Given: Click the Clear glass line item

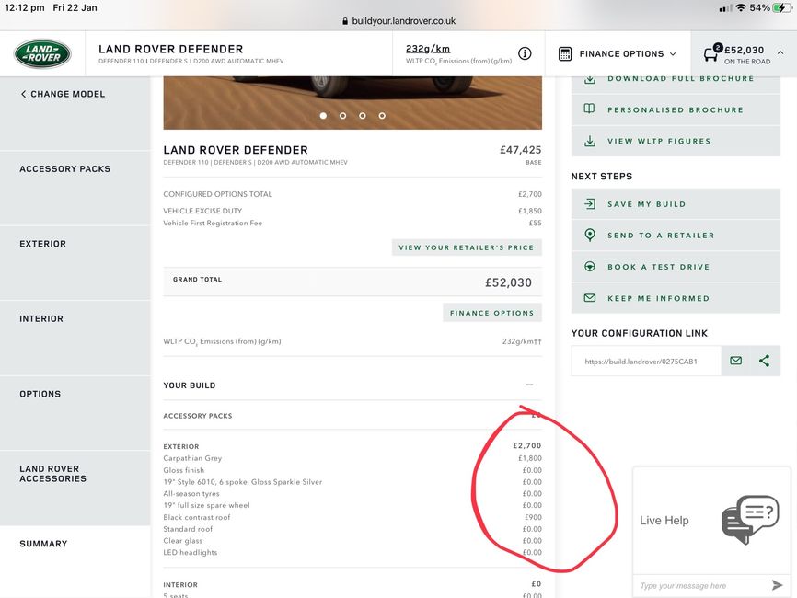Looking at the screenshot, I should [x=352, y=541].
